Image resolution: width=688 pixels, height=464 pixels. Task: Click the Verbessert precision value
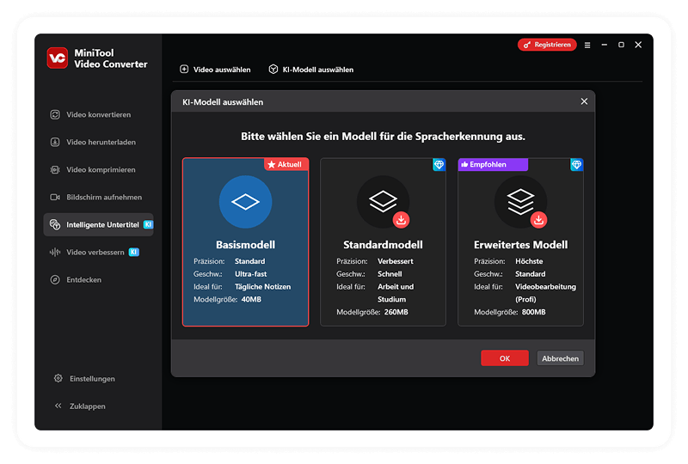396,261
